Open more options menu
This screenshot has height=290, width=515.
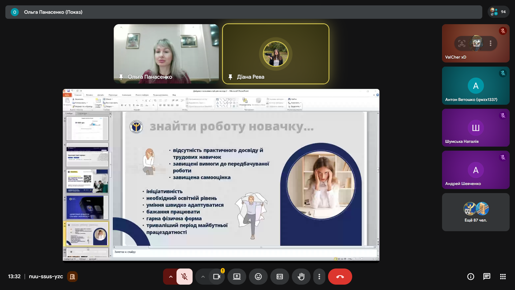click(319, 277)
